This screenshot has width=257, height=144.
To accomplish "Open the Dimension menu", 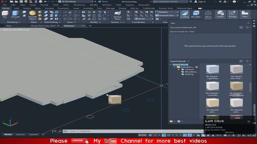I will (80, 5).
